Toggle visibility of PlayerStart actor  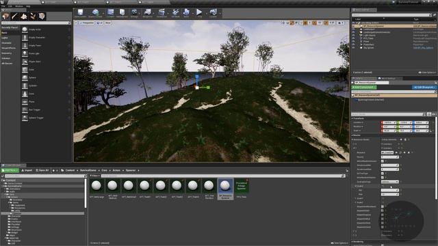353,44
